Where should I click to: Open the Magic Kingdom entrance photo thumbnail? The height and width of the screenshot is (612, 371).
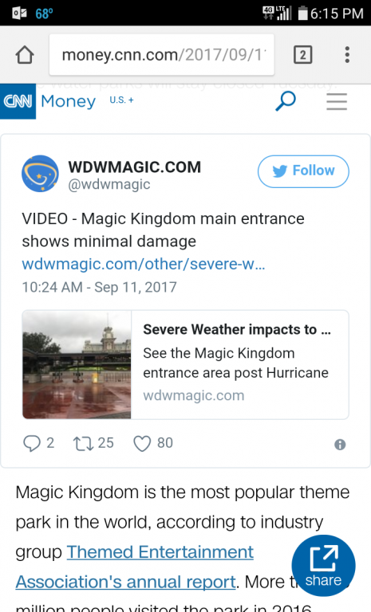click(77, 364)
